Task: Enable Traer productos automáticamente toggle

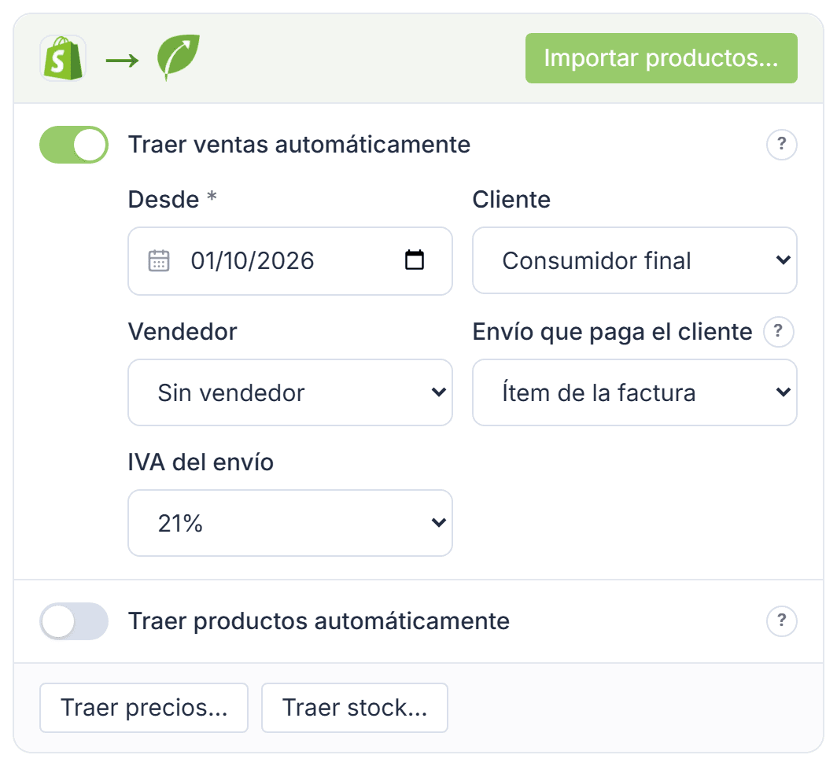Action: pos(74,621)
